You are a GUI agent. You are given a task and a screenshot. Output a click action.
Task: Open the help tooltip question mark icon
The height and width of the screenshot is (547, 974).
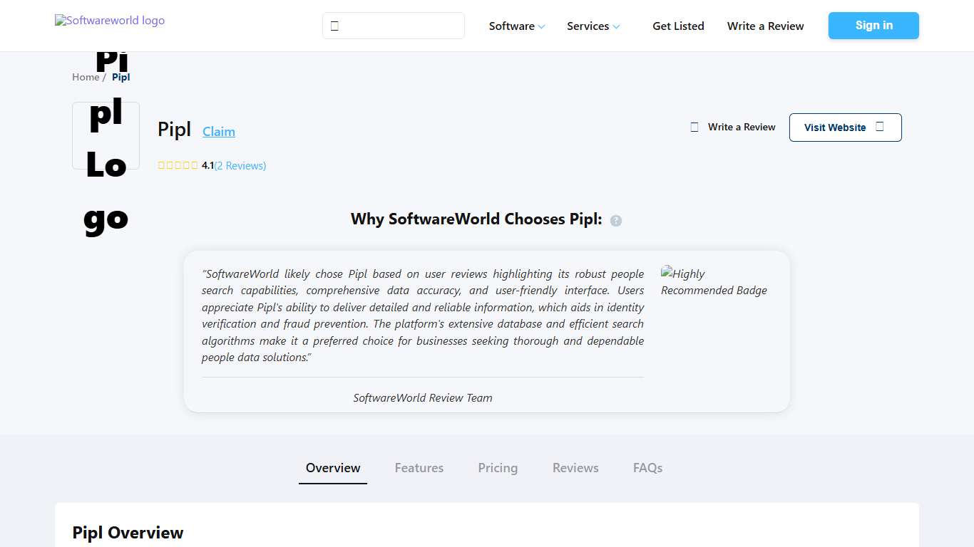pos(616,220)
